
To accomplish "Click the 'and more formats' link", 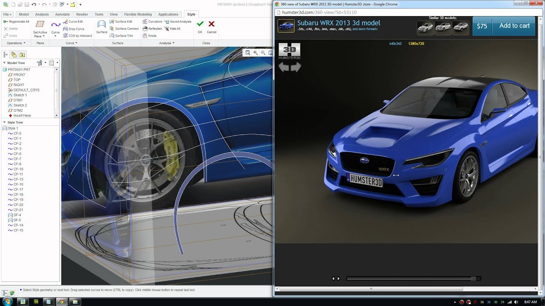I will pos(365,29).
